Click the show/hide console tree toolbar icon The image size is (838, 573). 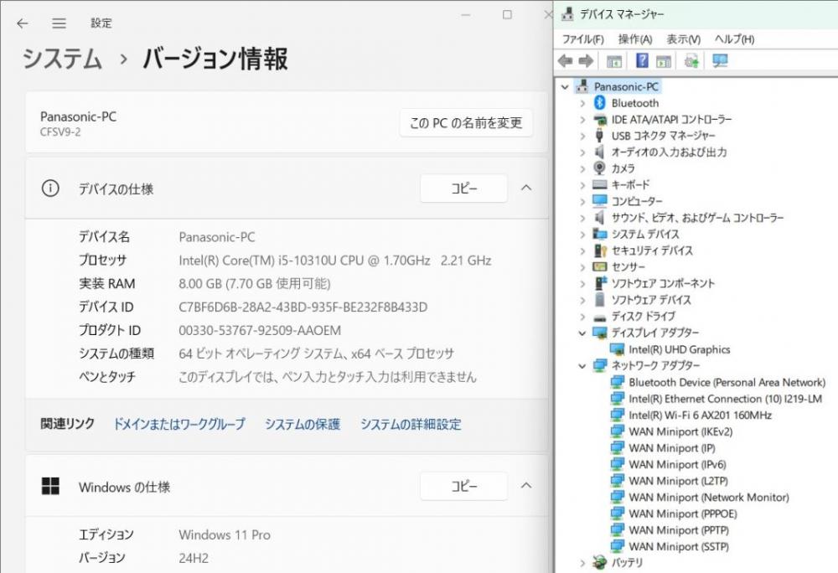(x=614, y=61)
